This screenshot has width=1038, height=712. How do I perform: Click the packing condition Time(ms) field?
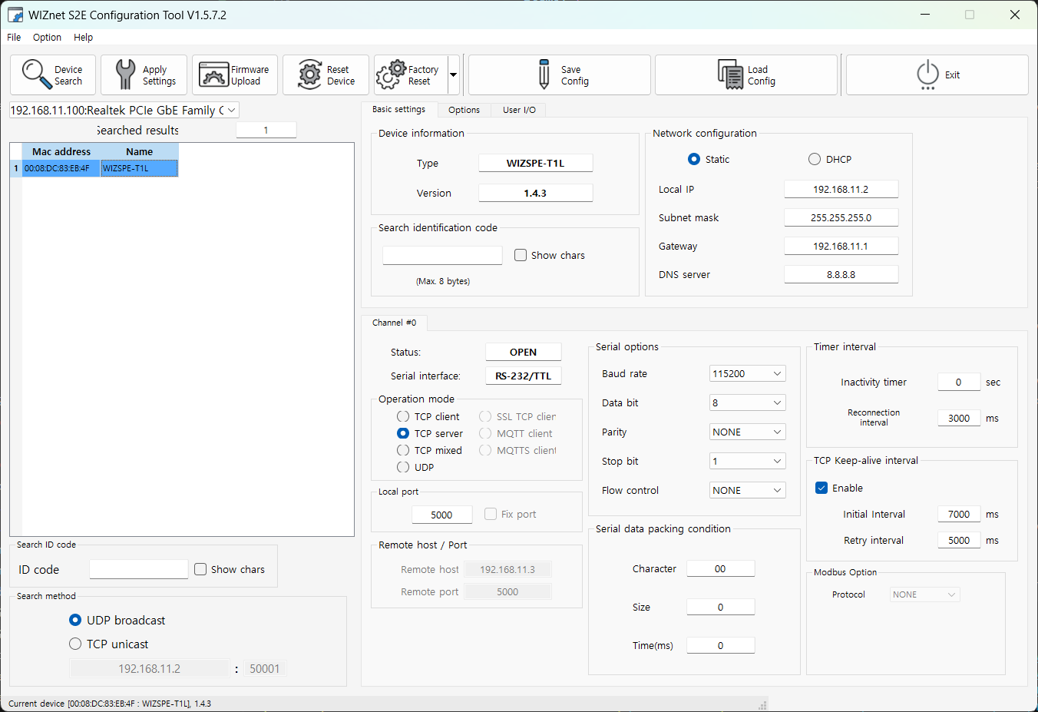click(720, 645)
